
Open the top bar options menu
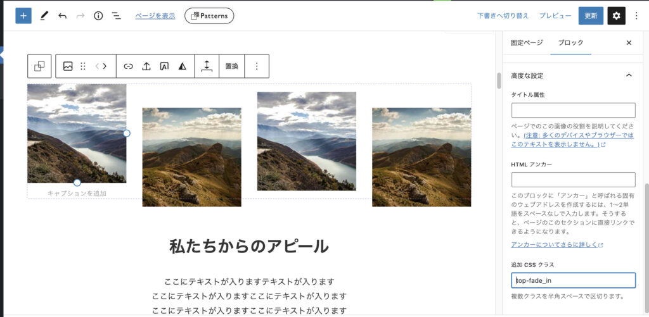click(x=636, y=16)
